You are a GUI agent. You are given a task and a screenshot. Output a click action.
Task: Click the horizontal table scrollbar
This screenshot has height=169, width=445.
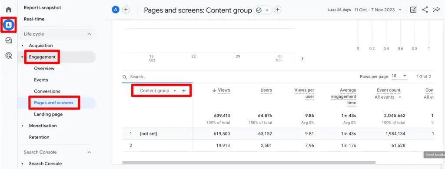tap(249, 163)
